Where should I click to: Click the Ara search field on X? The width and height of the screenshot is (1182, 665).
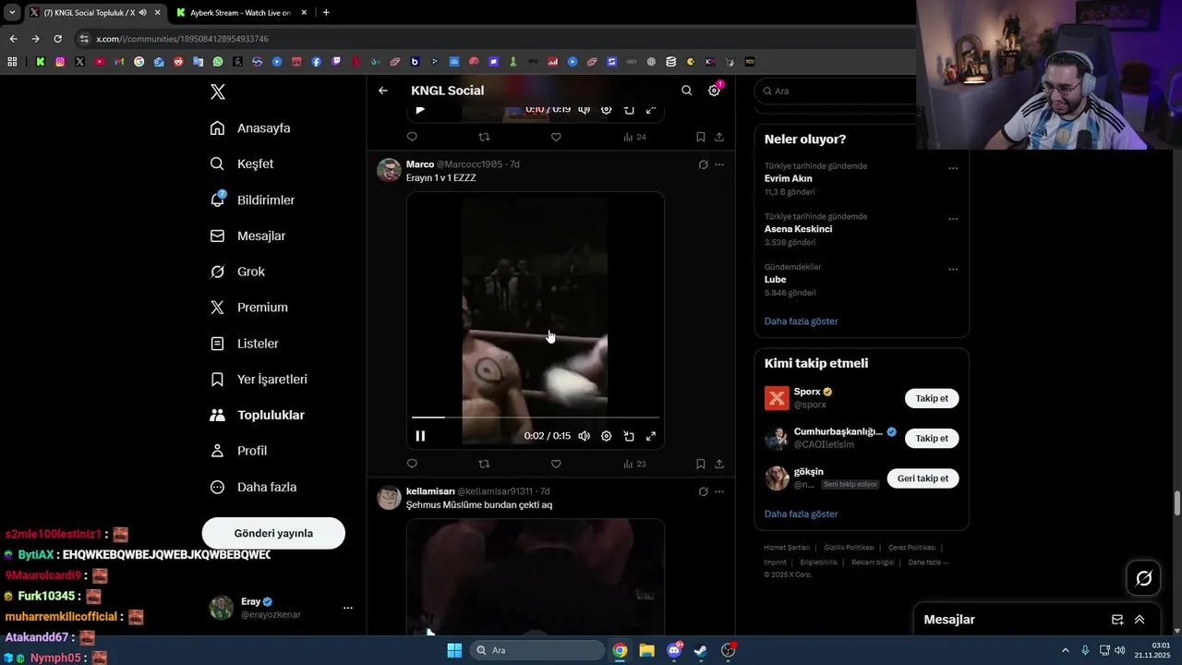click(x=836, y=91)
